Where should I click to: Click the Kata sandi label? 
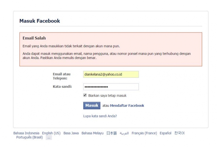62,87
